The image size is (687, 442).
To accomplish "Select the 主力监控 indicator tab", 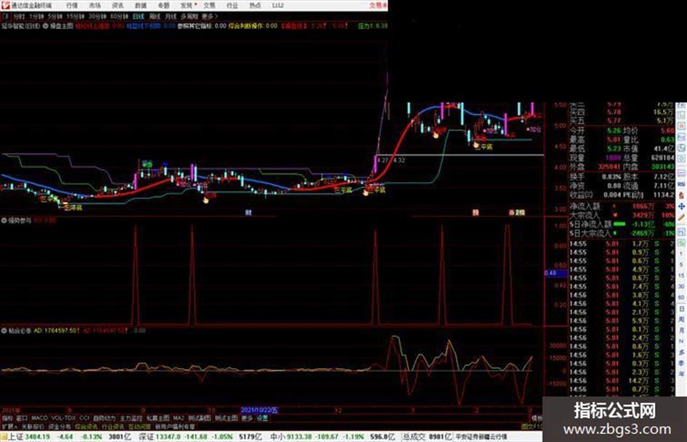I will 131,418.
